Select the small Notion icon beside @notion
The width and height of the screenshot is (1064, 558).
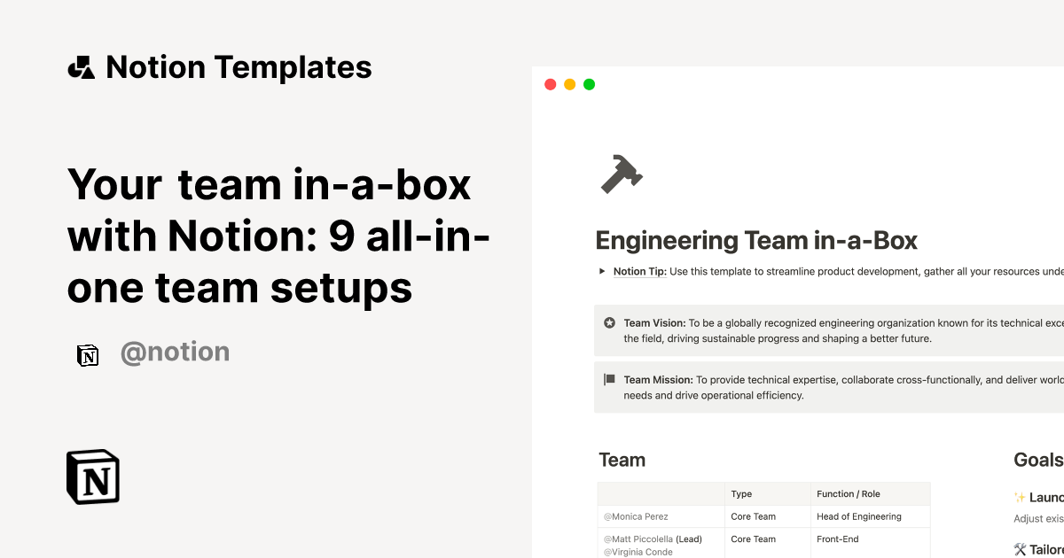click(87, 354)
